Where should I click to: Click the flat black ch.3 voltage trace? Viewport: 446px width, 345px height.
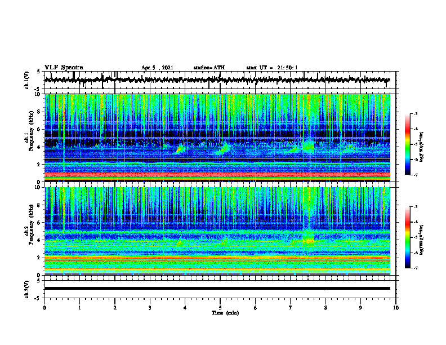click(x=217, y=289)
